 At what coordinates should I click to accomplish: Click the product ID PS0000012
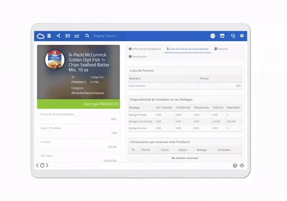[79, 82]
